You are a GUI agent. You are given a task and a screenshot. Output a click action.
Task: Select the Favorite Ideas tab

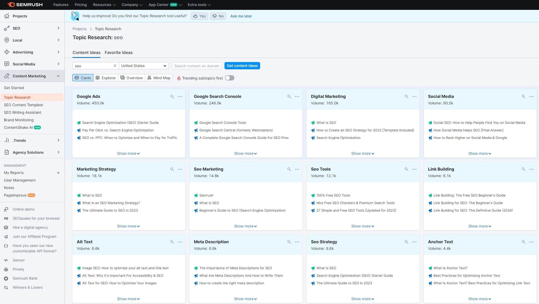[x=119, y=52]
